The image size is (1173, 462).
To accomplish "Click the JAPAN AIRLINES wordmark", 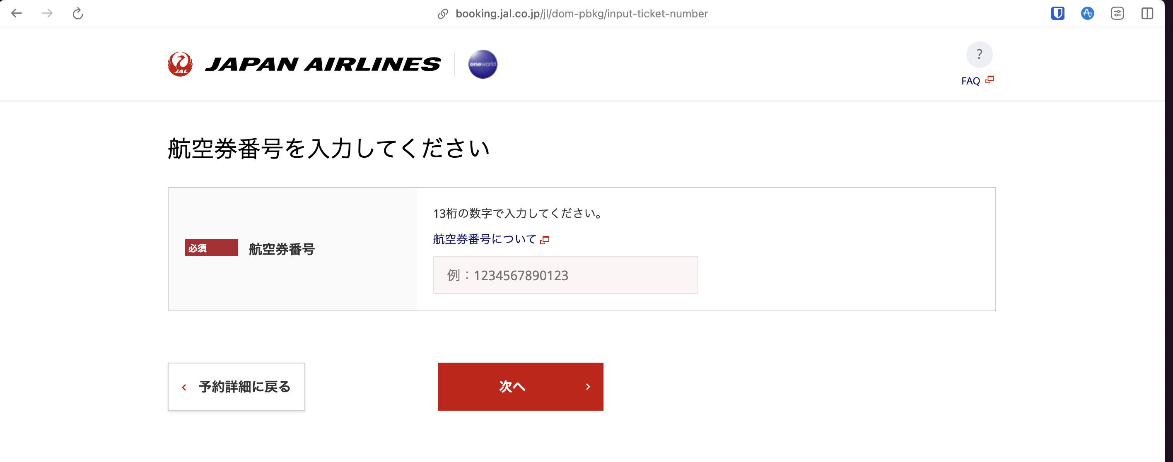I will (x=323, y=64).
